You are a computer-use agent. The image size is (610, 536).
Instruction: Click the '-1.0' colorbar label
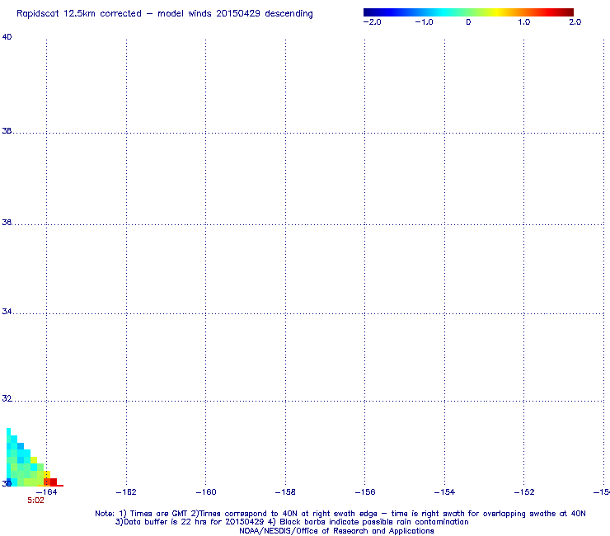(x=424, y=22)
